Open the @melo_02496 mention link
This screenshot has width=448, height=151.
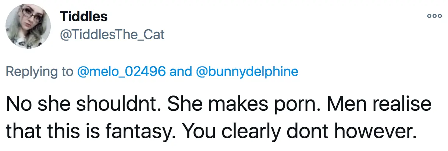pos(121,71)
